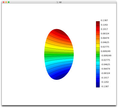This screenshot has width=118, height=108.
Task: Click the cyan segment of the colorbar
Action: click(98, 63)
